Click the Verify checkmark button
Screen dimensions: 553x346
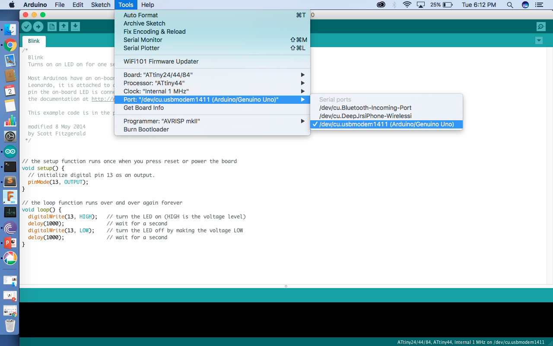[x=26, y=27]
